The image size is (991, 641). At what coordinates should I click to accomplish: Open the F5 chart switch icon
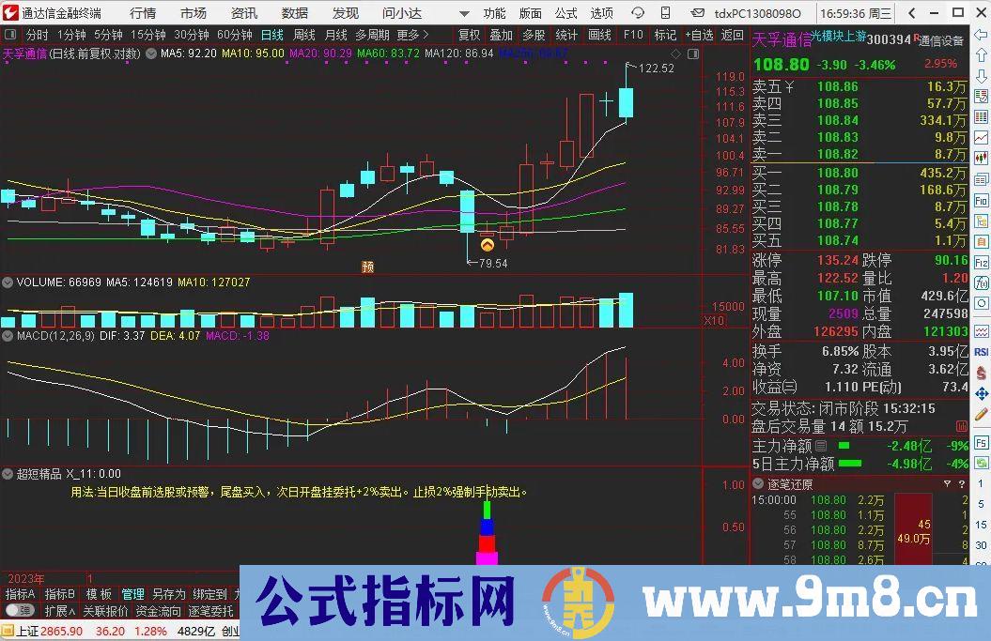tap(982, 443)
